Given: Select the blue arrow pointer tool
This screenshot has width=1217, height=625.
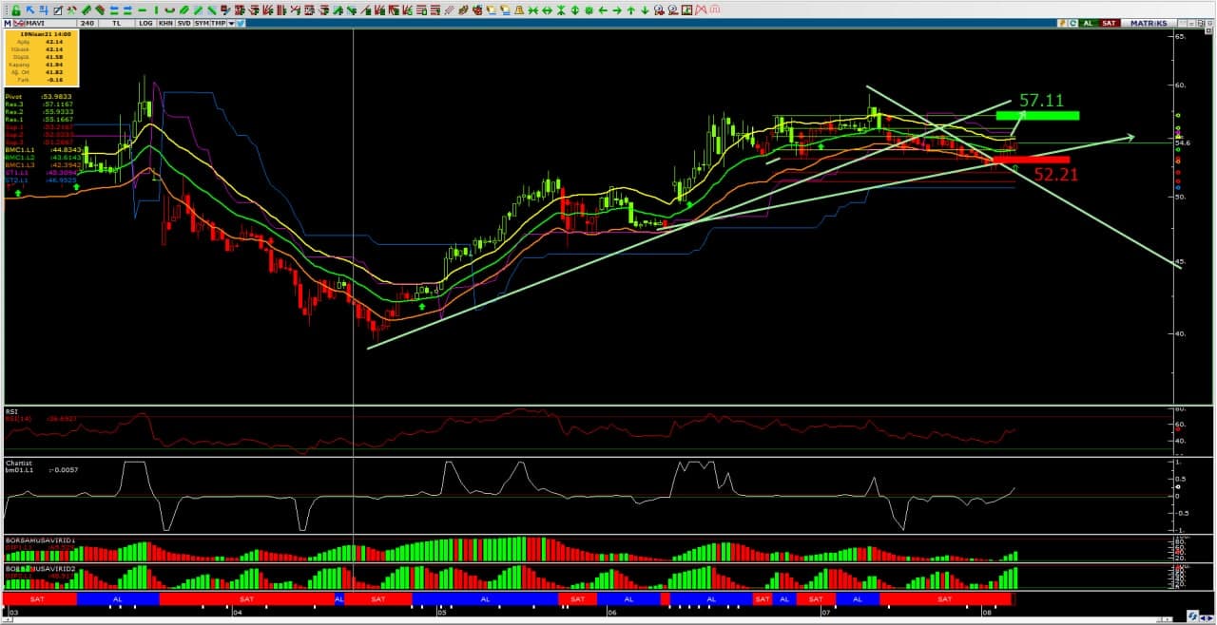Looking at the screenshot, I should point(30,9).
